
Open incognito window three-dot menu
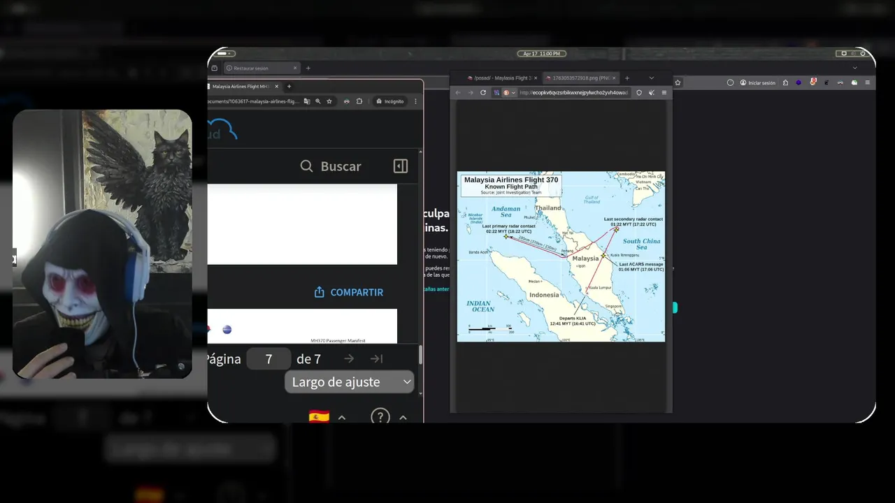(x=415, y=101)
